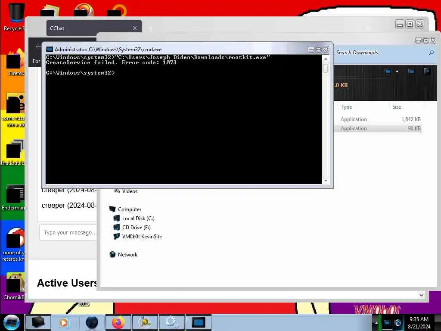Click the dark globe taskbar icon

[x=92, y=322]
